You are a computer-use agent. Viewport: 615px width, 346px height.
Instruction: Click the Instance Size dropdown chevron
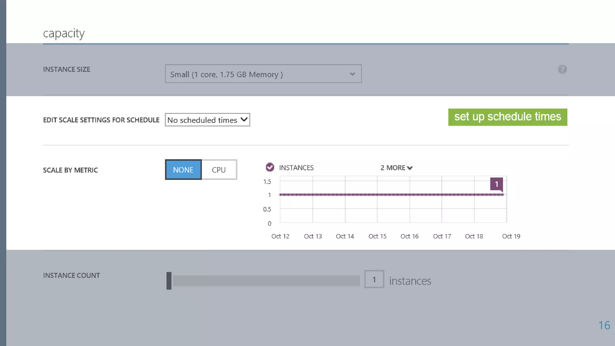(352, 74)
